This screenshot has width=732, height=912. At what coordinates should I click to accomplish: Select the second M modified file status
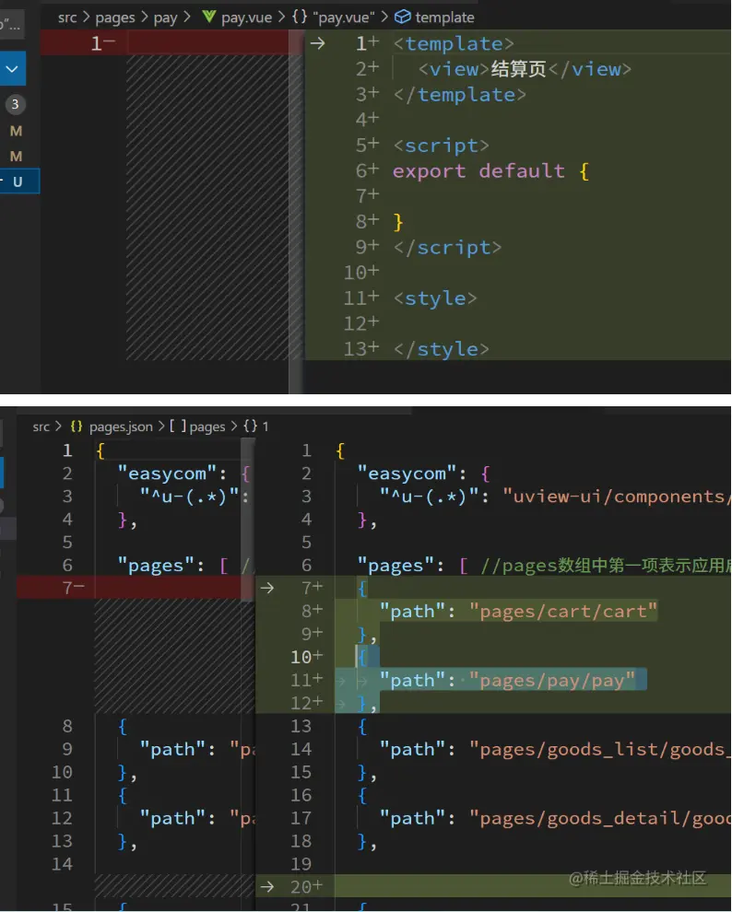[x=17, y=156]
